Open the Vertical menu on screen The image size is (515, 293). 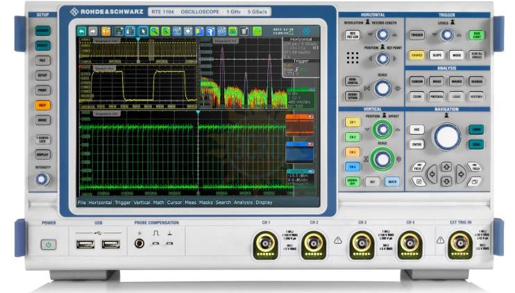(x=142, y=202)
